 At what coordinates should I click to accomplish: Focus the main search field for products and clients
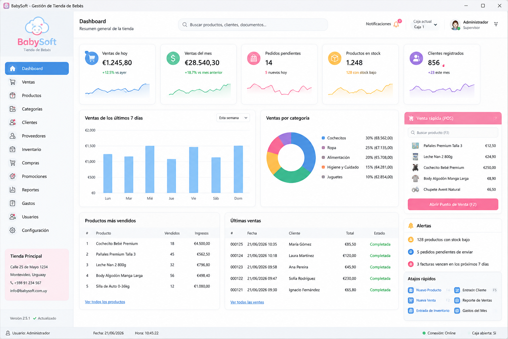click(x=253, y=25)
